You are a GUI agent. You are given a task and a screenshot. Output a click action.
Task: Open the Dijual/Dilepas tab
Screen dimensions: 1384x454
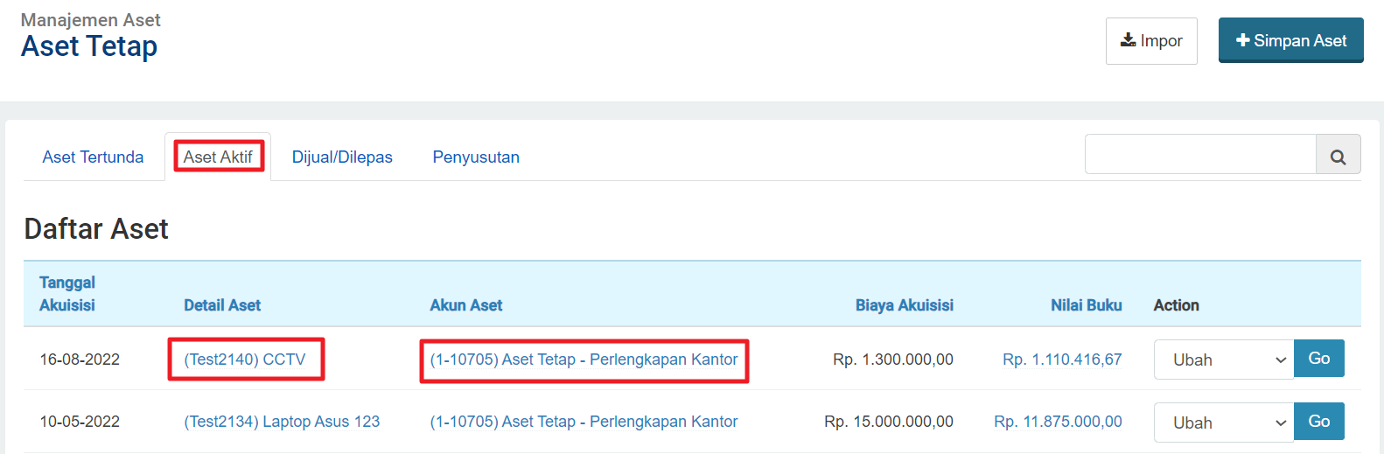point(342,157)
